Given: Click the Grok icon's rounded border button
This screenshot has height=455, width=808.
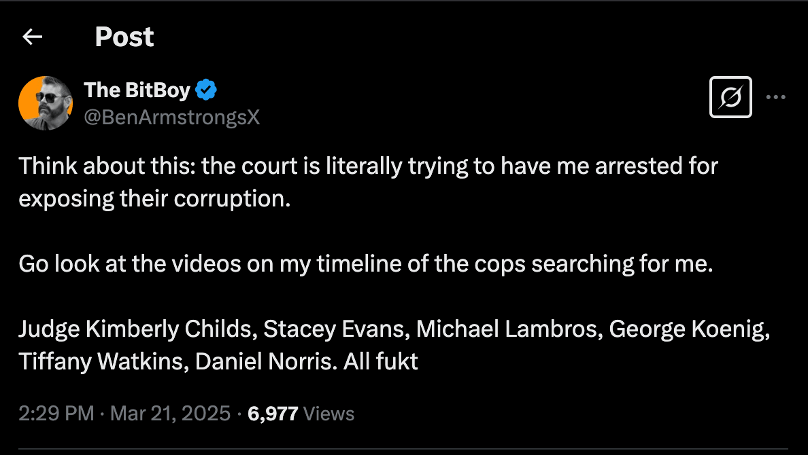Looking at the screenshot, I should click(730, 97).
